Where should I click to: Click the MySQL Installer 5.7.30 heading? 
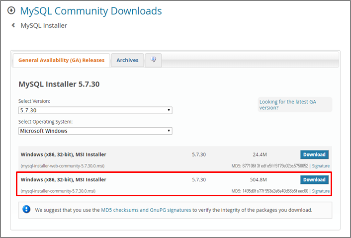point(59,84)
